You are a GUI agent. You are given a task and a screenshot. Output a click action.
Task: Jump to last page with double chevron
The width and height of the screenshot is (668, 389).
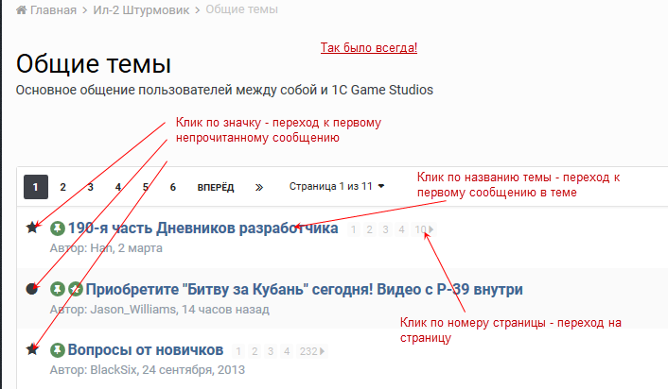pyautogui.click(x=259, y=188)
